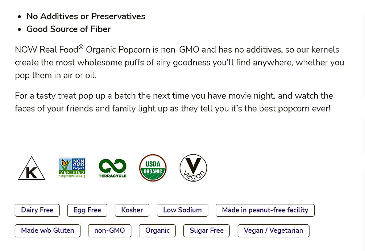The height and width of the screenshot is (251, 365).
Task: Click the Vegan V circle icon
Action: (193, 168)
